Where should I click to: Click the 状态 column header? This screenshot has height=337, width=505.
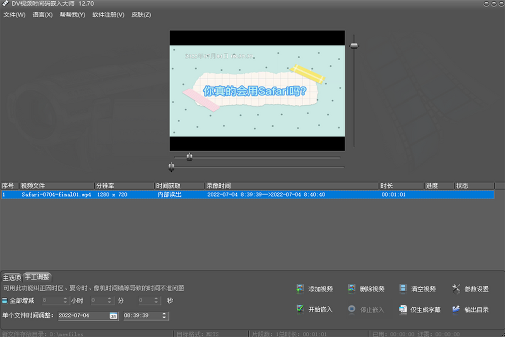[x=474, y=186]
